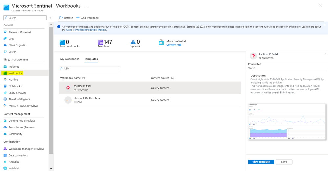Screen dimensions: 328x171
Task: Open OOTB content centralization changes link
Action: (86, 30)
